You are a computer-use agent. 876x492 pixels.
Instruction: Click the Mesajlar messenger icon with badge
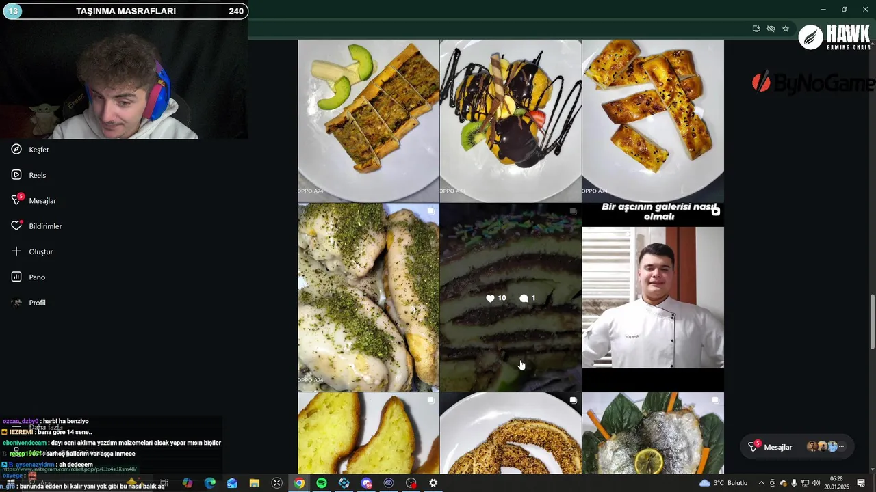(16, 200)
